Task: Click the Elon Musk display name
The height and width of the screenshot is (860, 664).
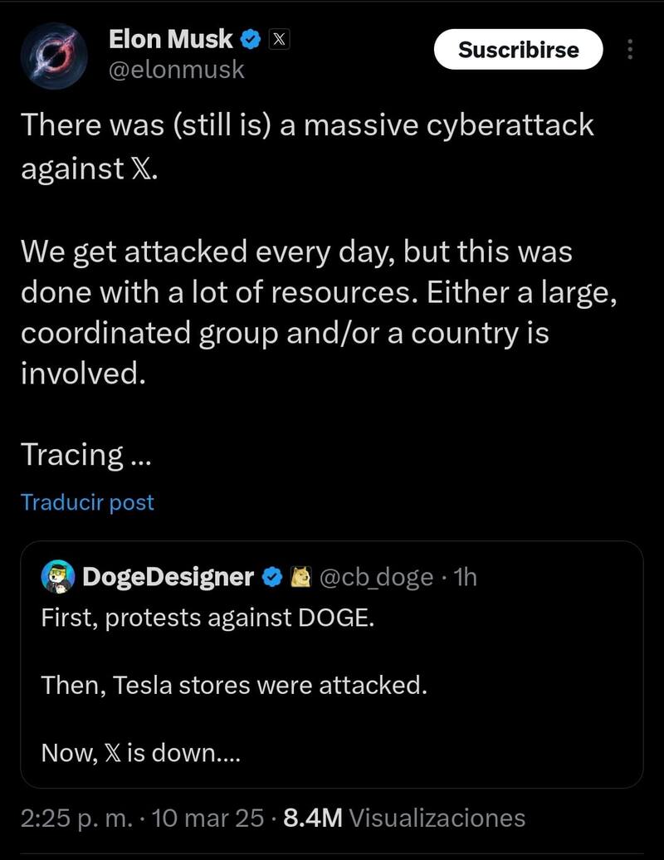Action: (x=171, y=38)
